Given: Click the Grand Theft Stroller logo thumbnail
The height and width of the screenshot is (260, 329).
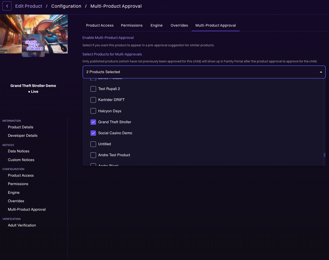Looking at the screenshot, I should [33, 46].
